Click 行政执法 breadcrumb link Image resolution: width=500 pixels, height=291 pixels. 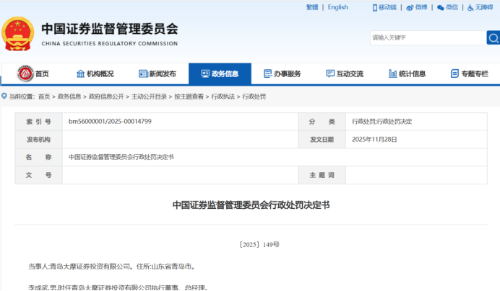(223, 96)
